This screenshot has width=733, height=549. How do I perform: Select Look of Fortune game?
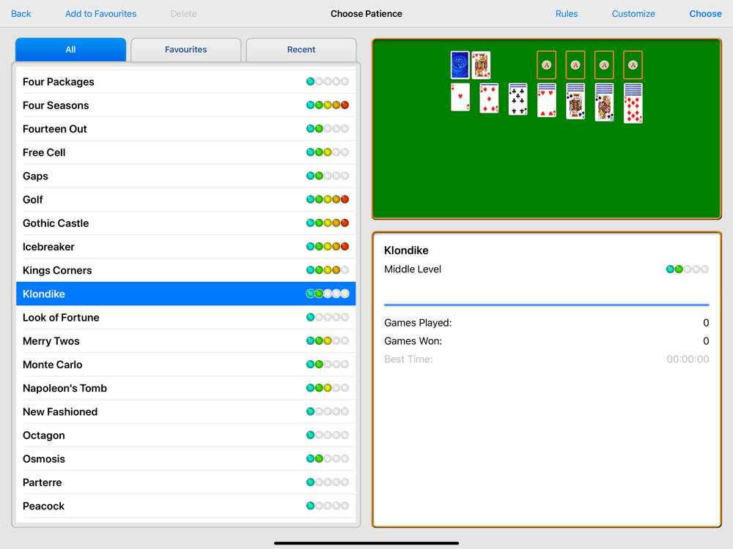pos(186,318)
